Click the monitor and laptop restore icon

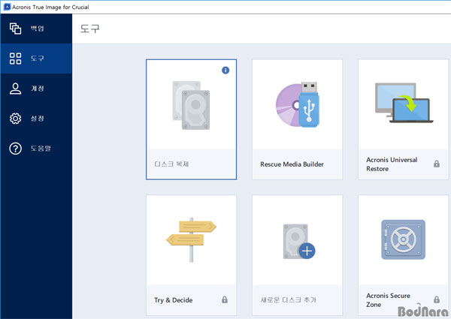pos(404,103)
